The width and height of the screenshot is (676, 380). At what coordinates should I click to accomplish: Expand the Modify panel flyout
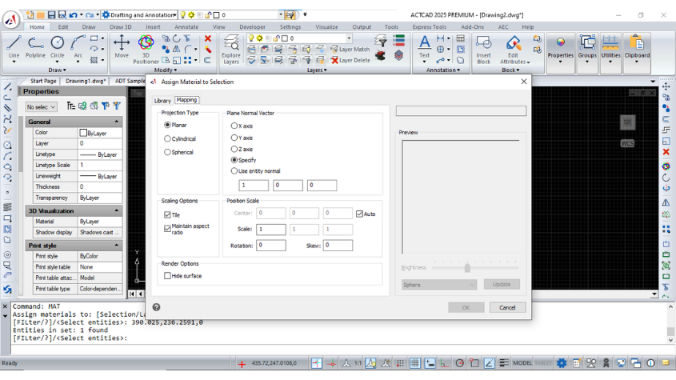pos(166,70)
